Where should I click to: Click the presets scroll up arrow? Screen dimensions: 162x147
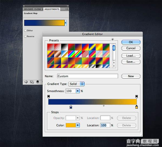click(x=114, y=62)
